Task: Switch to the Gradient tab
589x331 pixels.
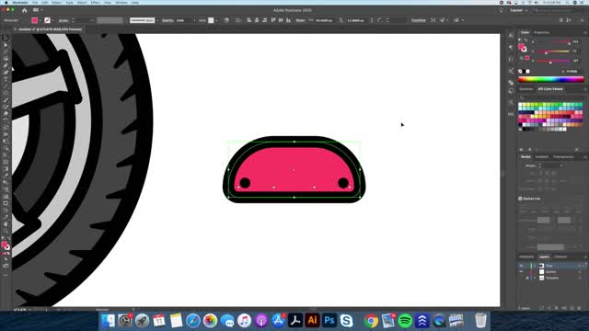Action: pyautogui.click(x=542, y=157)
